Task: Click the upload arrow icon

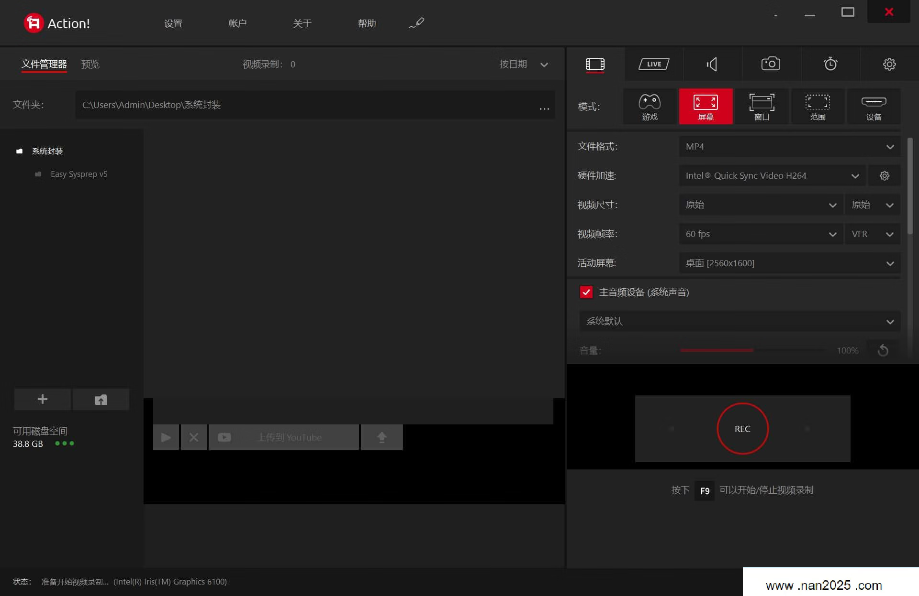Action: 382,437
